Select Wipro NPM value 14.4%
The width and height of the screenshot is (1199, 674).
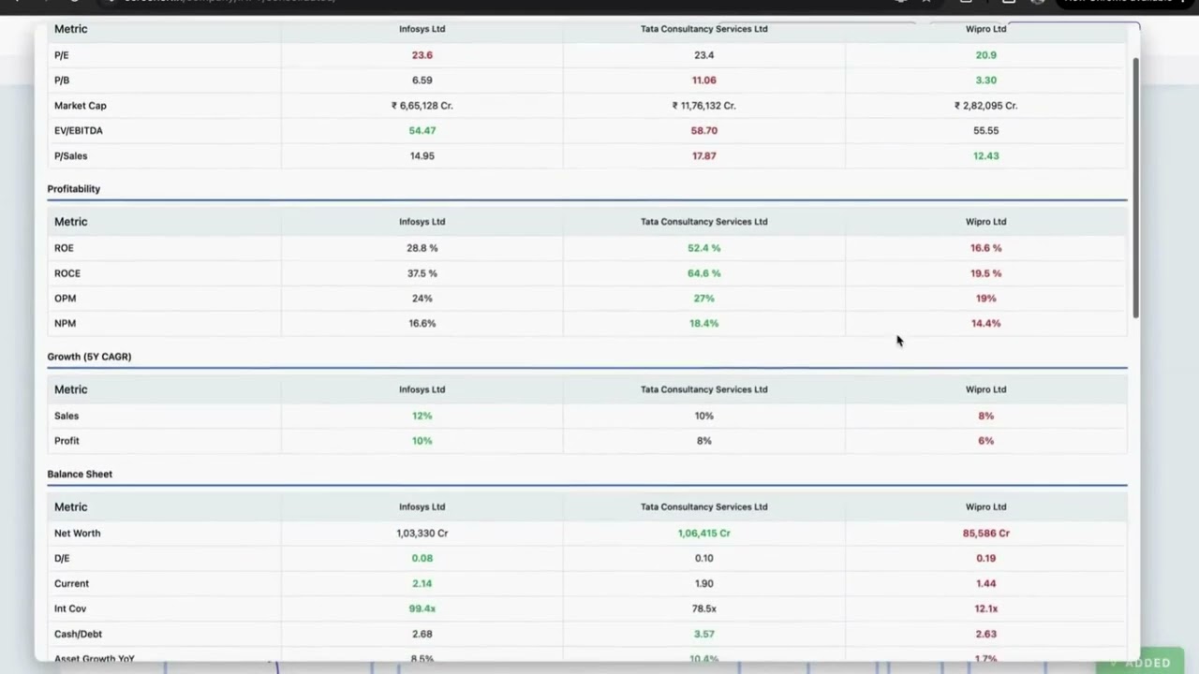(x=986, y=324)
